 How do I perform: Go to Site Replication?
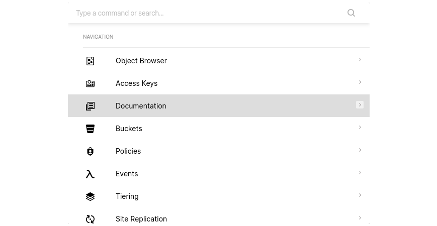pos(219,218)
